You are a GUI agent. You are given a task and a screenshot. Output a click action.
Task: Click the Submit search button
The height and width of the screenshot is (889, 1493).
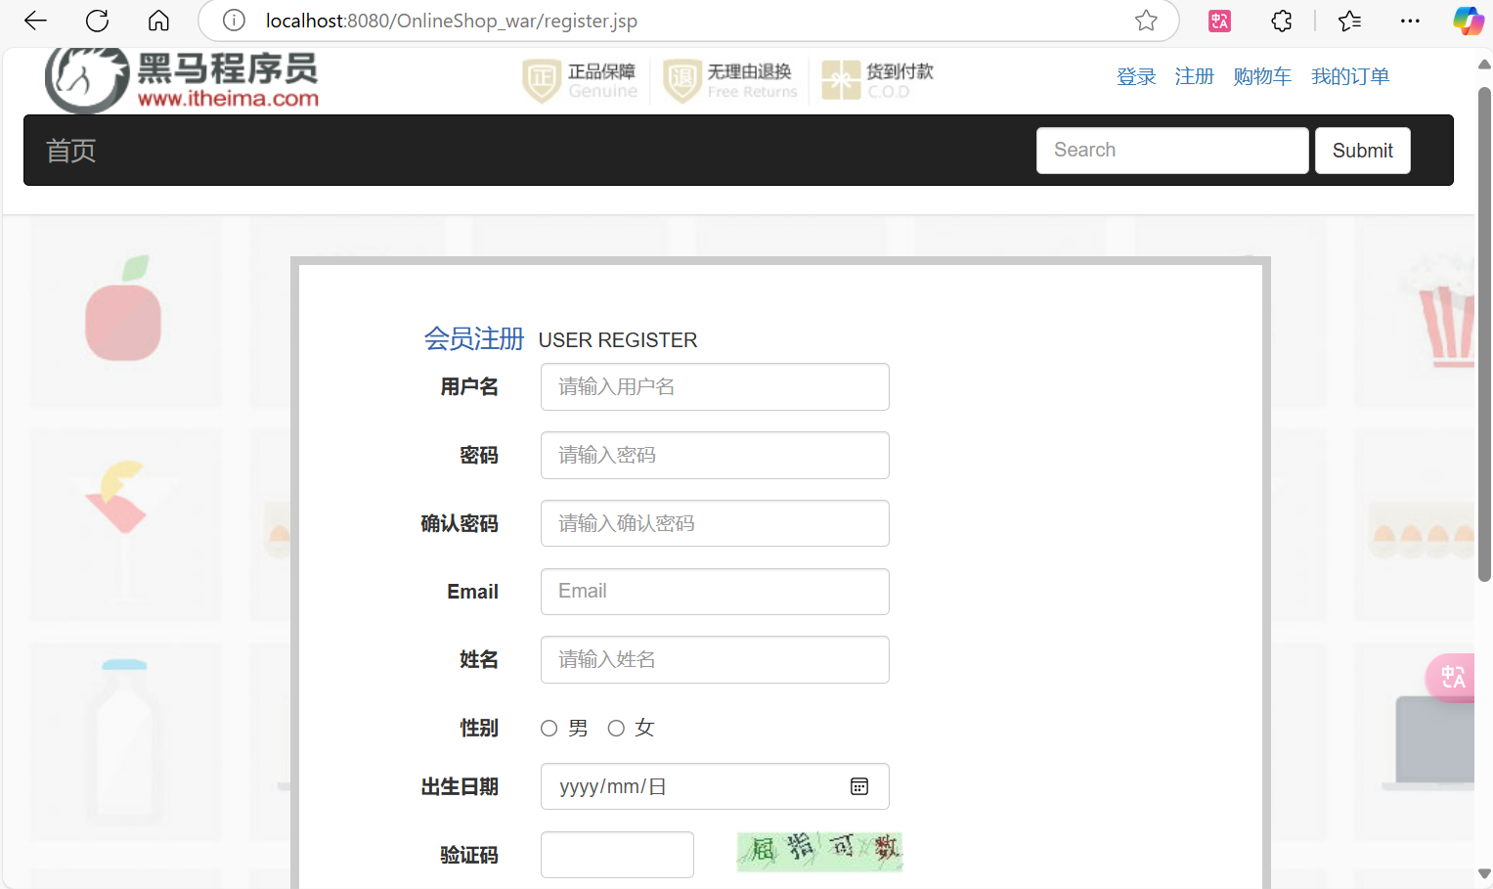coord(1362,151)
